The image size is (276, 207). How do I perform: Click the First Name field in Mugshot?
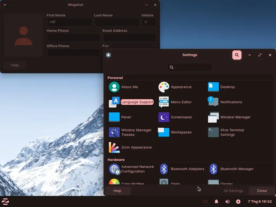coord(70,22)
